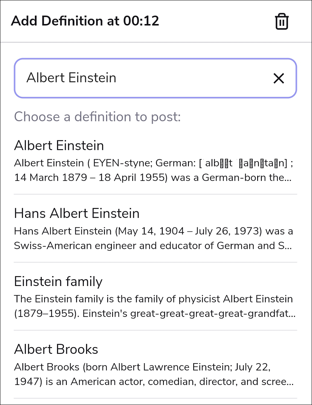This screenshot has height=405, width=312.
Task: Pick the Einstein family result title
Action: pyautogui.click(x=58, y=281)
